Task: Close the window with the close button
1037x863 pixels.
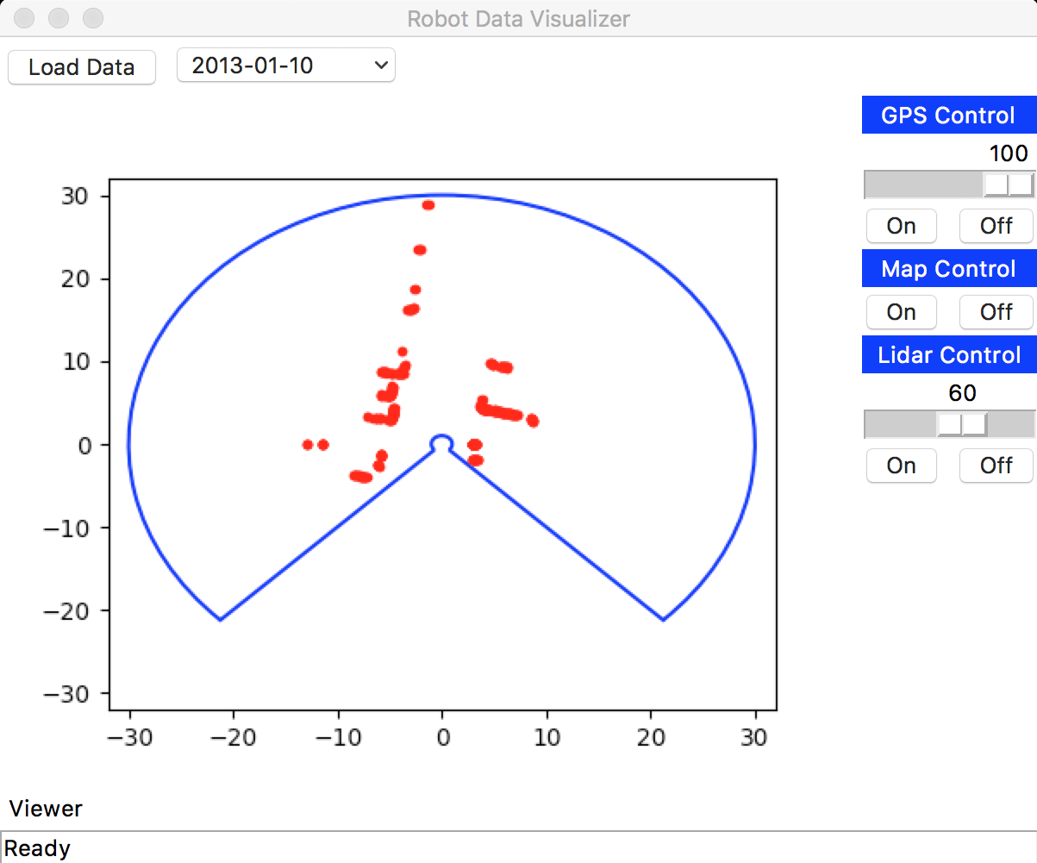Action: 26,17
